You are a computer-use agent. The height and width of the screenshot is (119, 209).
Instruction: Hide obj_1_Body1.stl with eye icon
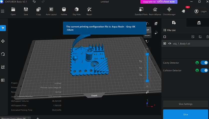pyautogui.click(x=170, y=43)
